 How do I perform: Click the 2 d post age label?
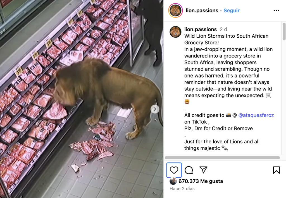(223, 29)
